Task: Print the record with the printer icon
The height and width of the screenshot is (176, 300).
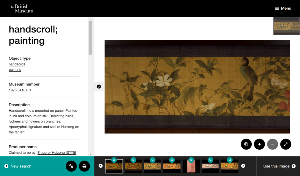Action: [x=84, y=166]
